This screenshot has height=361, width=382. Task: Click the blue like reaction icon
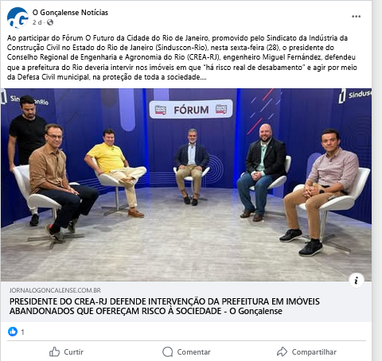click(13, 332)
